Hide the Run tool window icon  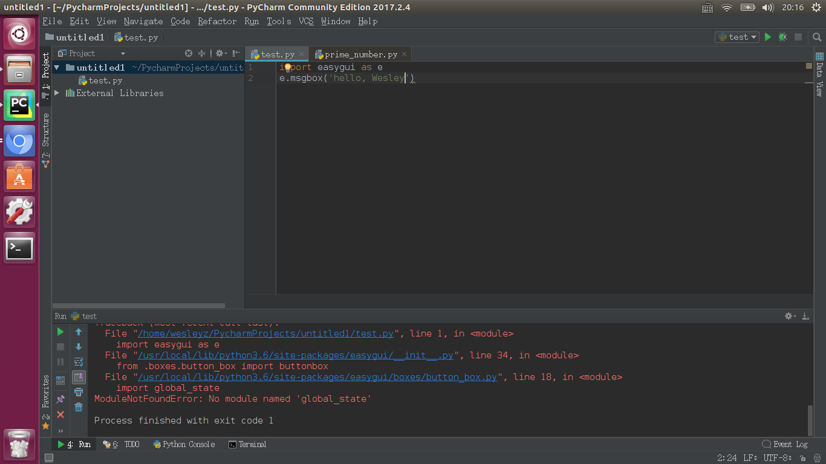pyautogui.click(x=805, y=316)
